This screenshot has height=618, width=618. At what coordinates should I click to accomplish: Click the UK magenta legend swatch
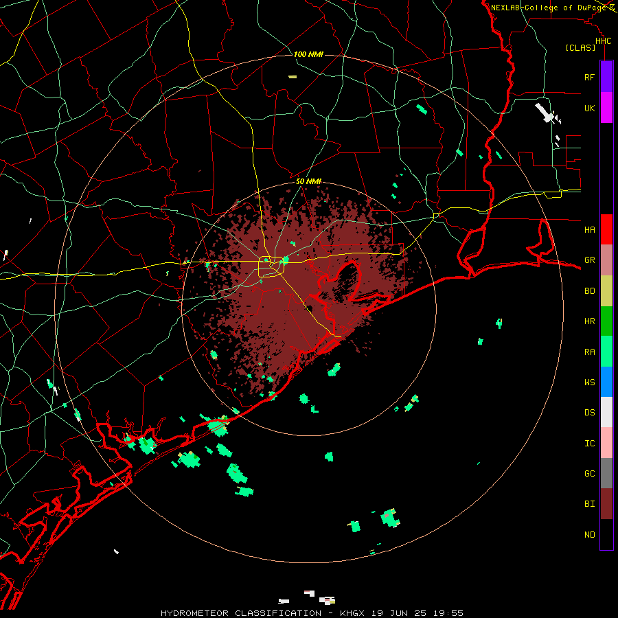606,108
